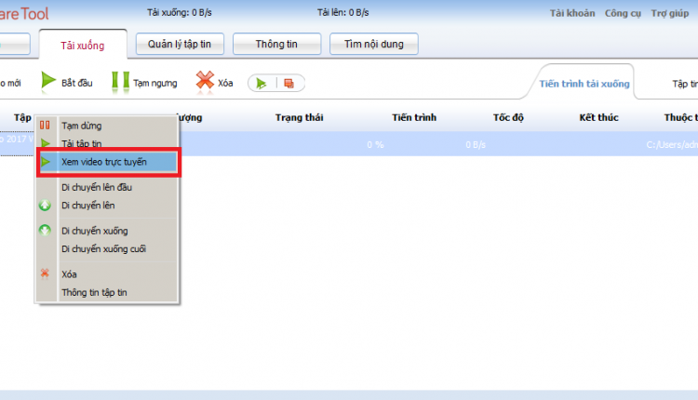Click the green Bắt đầu play icon
698x400 pixels.
coord(48,81)
